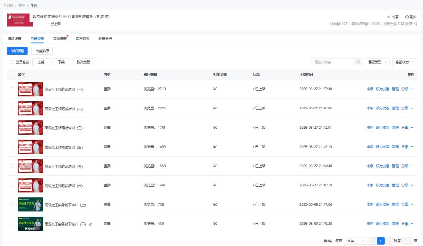The height and width of the screenshot is (246, 423).
Task: Switch to the 运营设置 tab
Action: tap(60, 39)
